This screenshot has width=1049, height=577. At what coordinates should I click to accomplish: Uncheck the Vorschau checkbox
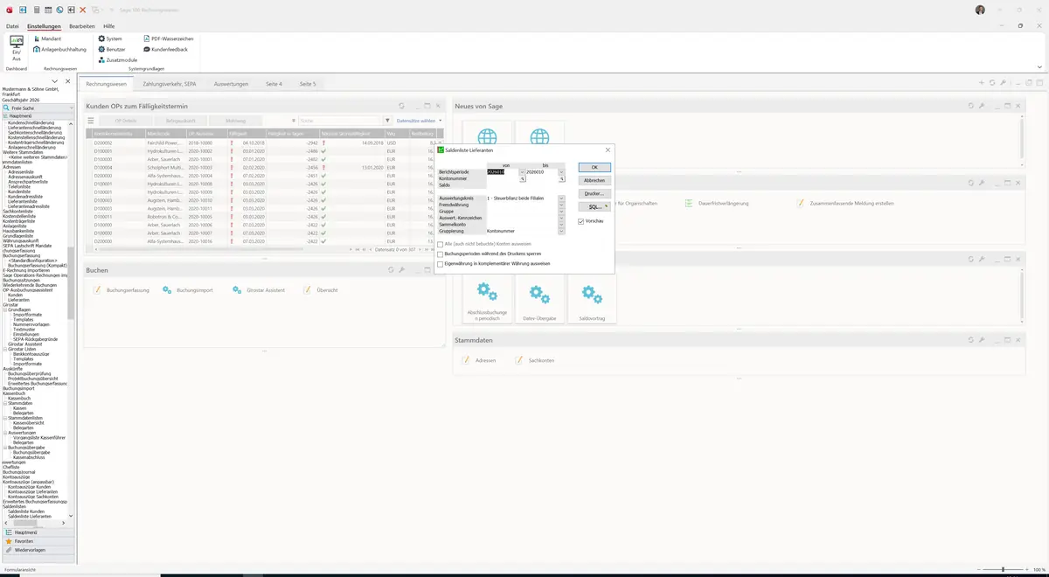click(581, 221)
